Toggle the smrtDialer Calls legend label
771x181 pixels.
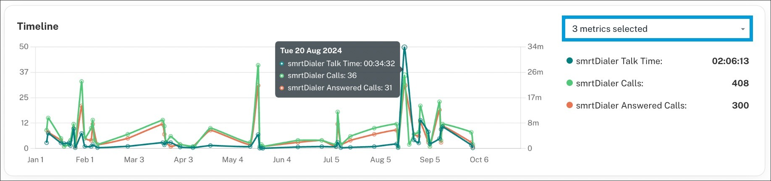[x=609, y=83]
